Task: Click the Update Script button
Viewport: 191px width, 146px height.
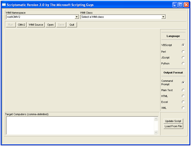Action: pyautogui.click(x=173, y=121)
